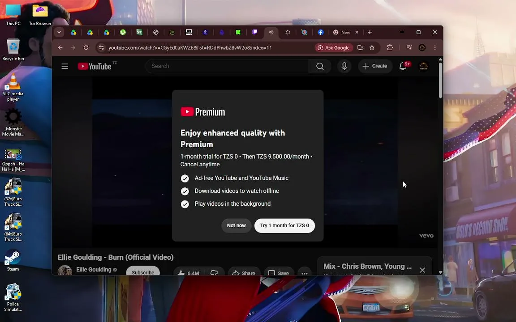Screen dimensions: 516x322
Task: Save the video with the Save button
Action: 279,273
